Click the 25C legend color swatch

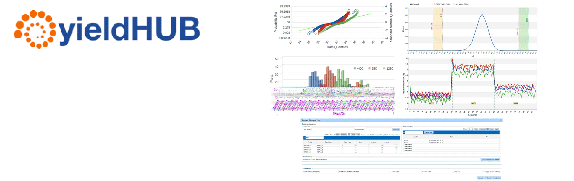(x=369, y=69)
